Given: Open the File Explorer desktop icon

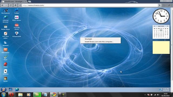Looking at the screenshot, I should [x=5, y=11].
